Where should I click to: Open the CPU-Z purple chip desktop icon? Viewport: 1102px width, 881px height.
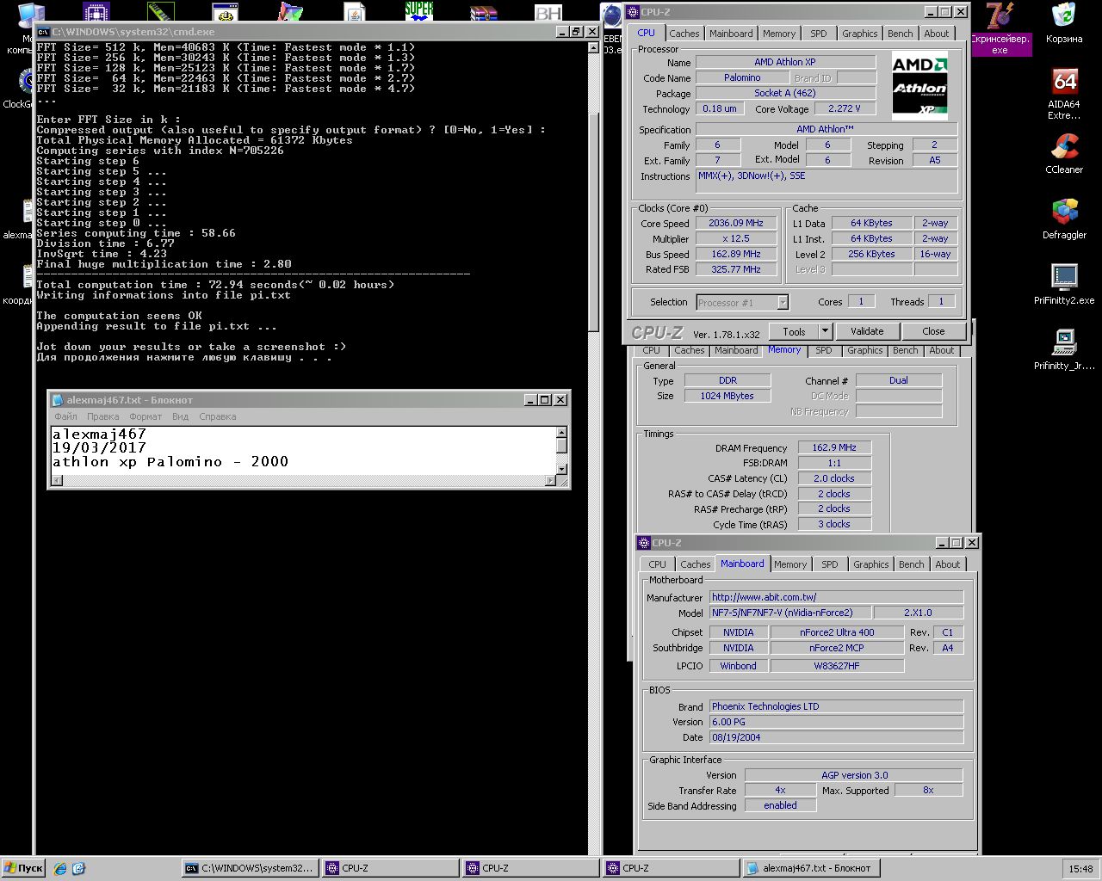(96, 12)
